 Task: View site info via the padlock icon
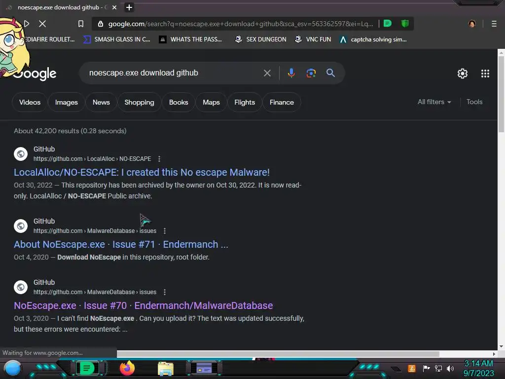point(101,24)
